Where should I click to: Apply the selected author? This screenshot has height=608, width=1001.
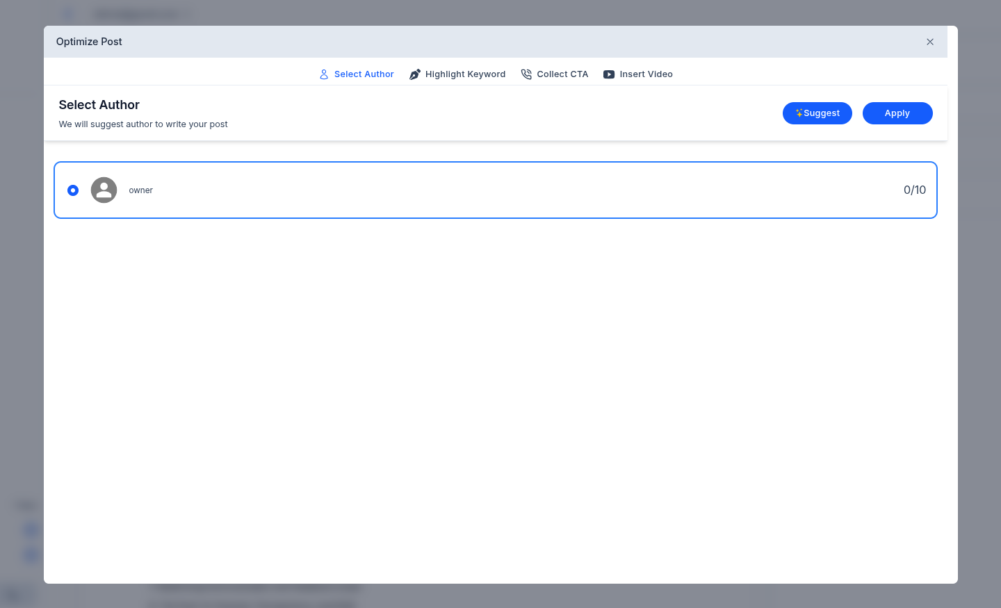click(x=897, y=113)
